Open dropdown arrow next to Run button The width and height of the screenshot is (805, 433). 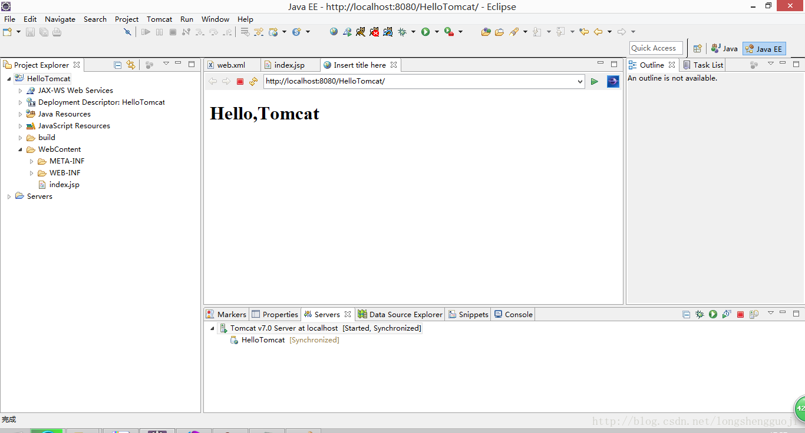437,32
